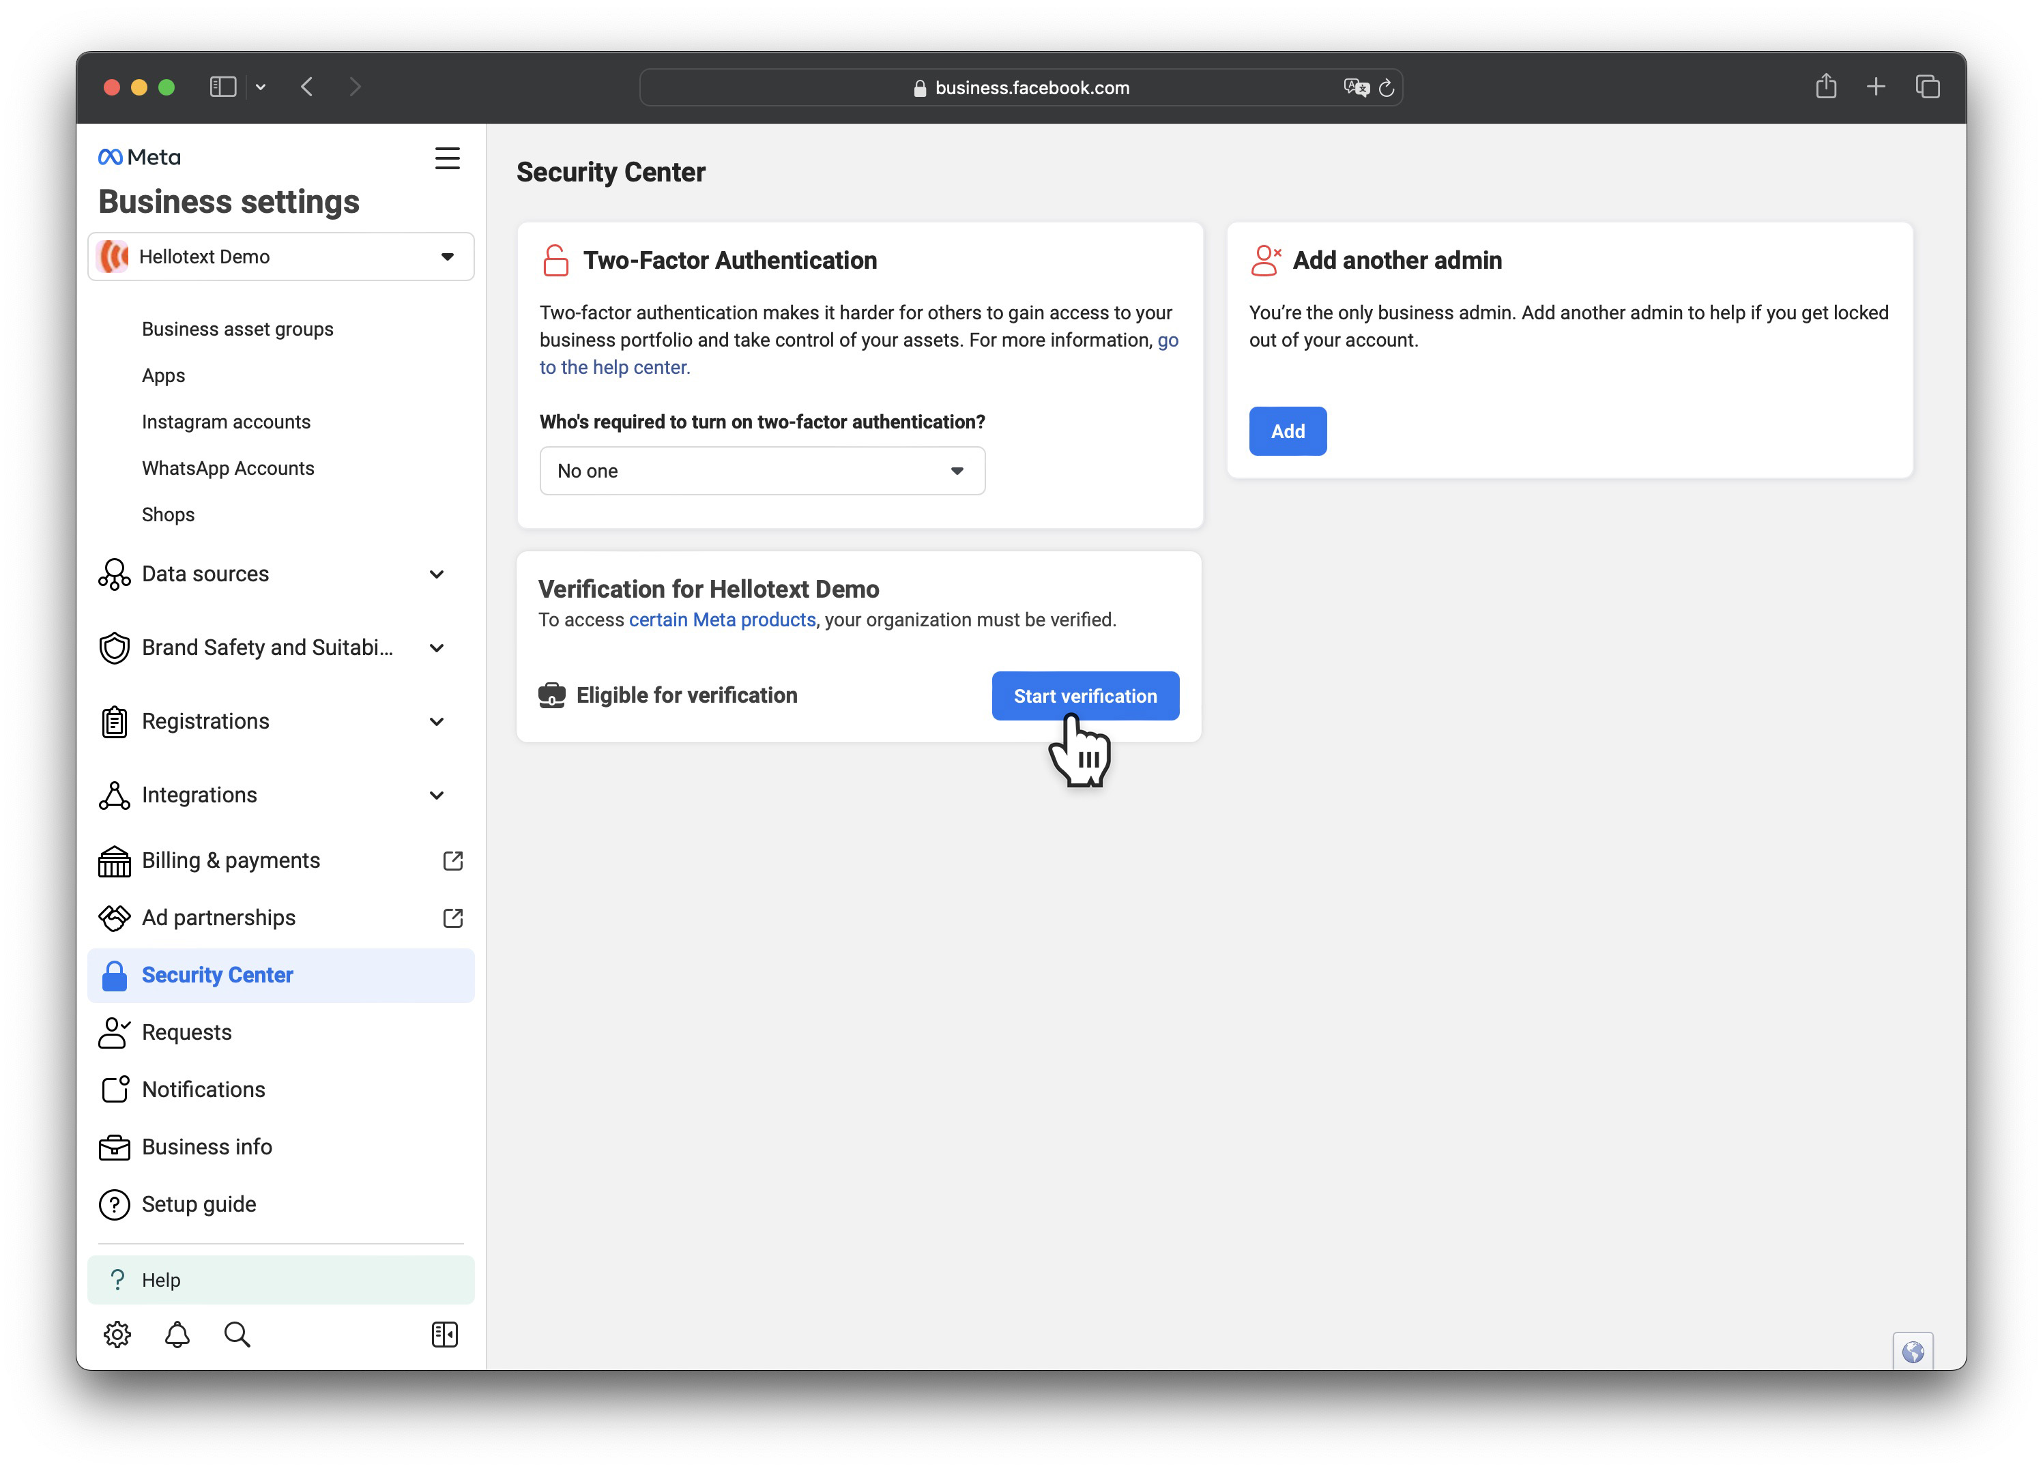Open the 'No one' two-factor dropdown
The image size is (2043, 1471).
click(x=762, y=471)
